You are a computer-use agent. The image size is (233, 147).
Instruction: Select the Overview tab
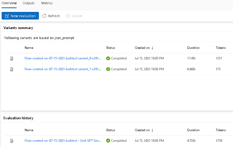(x=9, y=3)
